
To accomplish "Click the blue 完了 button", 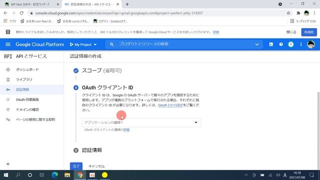I will click(x=76, y=166).
